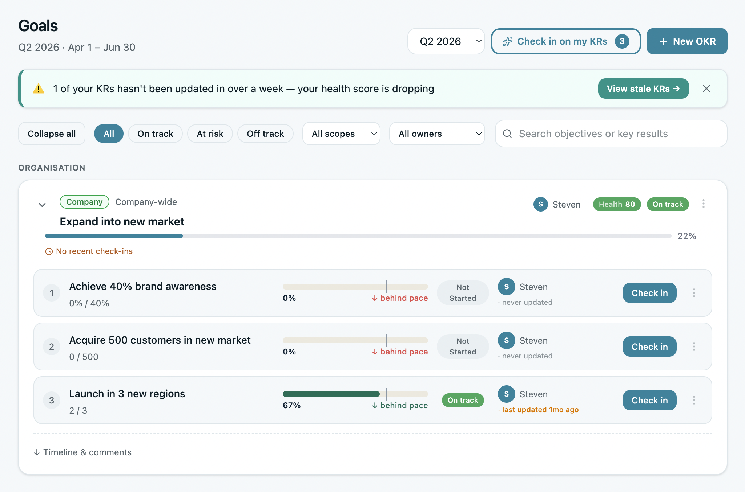
Task: Dismiss the stale KRs warning banner
Action: (706, 89)
